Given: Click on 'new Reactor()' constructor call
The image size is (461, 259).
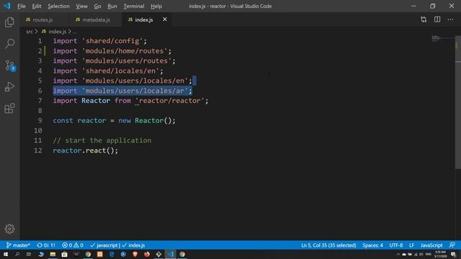Looking at the screenshot, I should coord(145,121).
